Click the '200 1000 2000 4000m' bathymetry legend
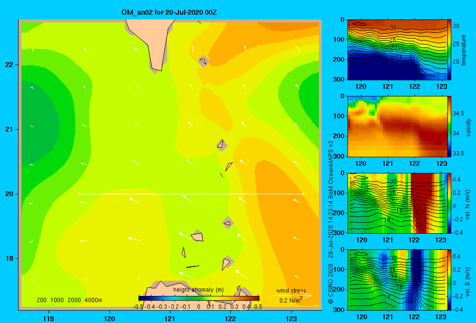The width and height of the screenshot is (476, 323). [69, 300]
